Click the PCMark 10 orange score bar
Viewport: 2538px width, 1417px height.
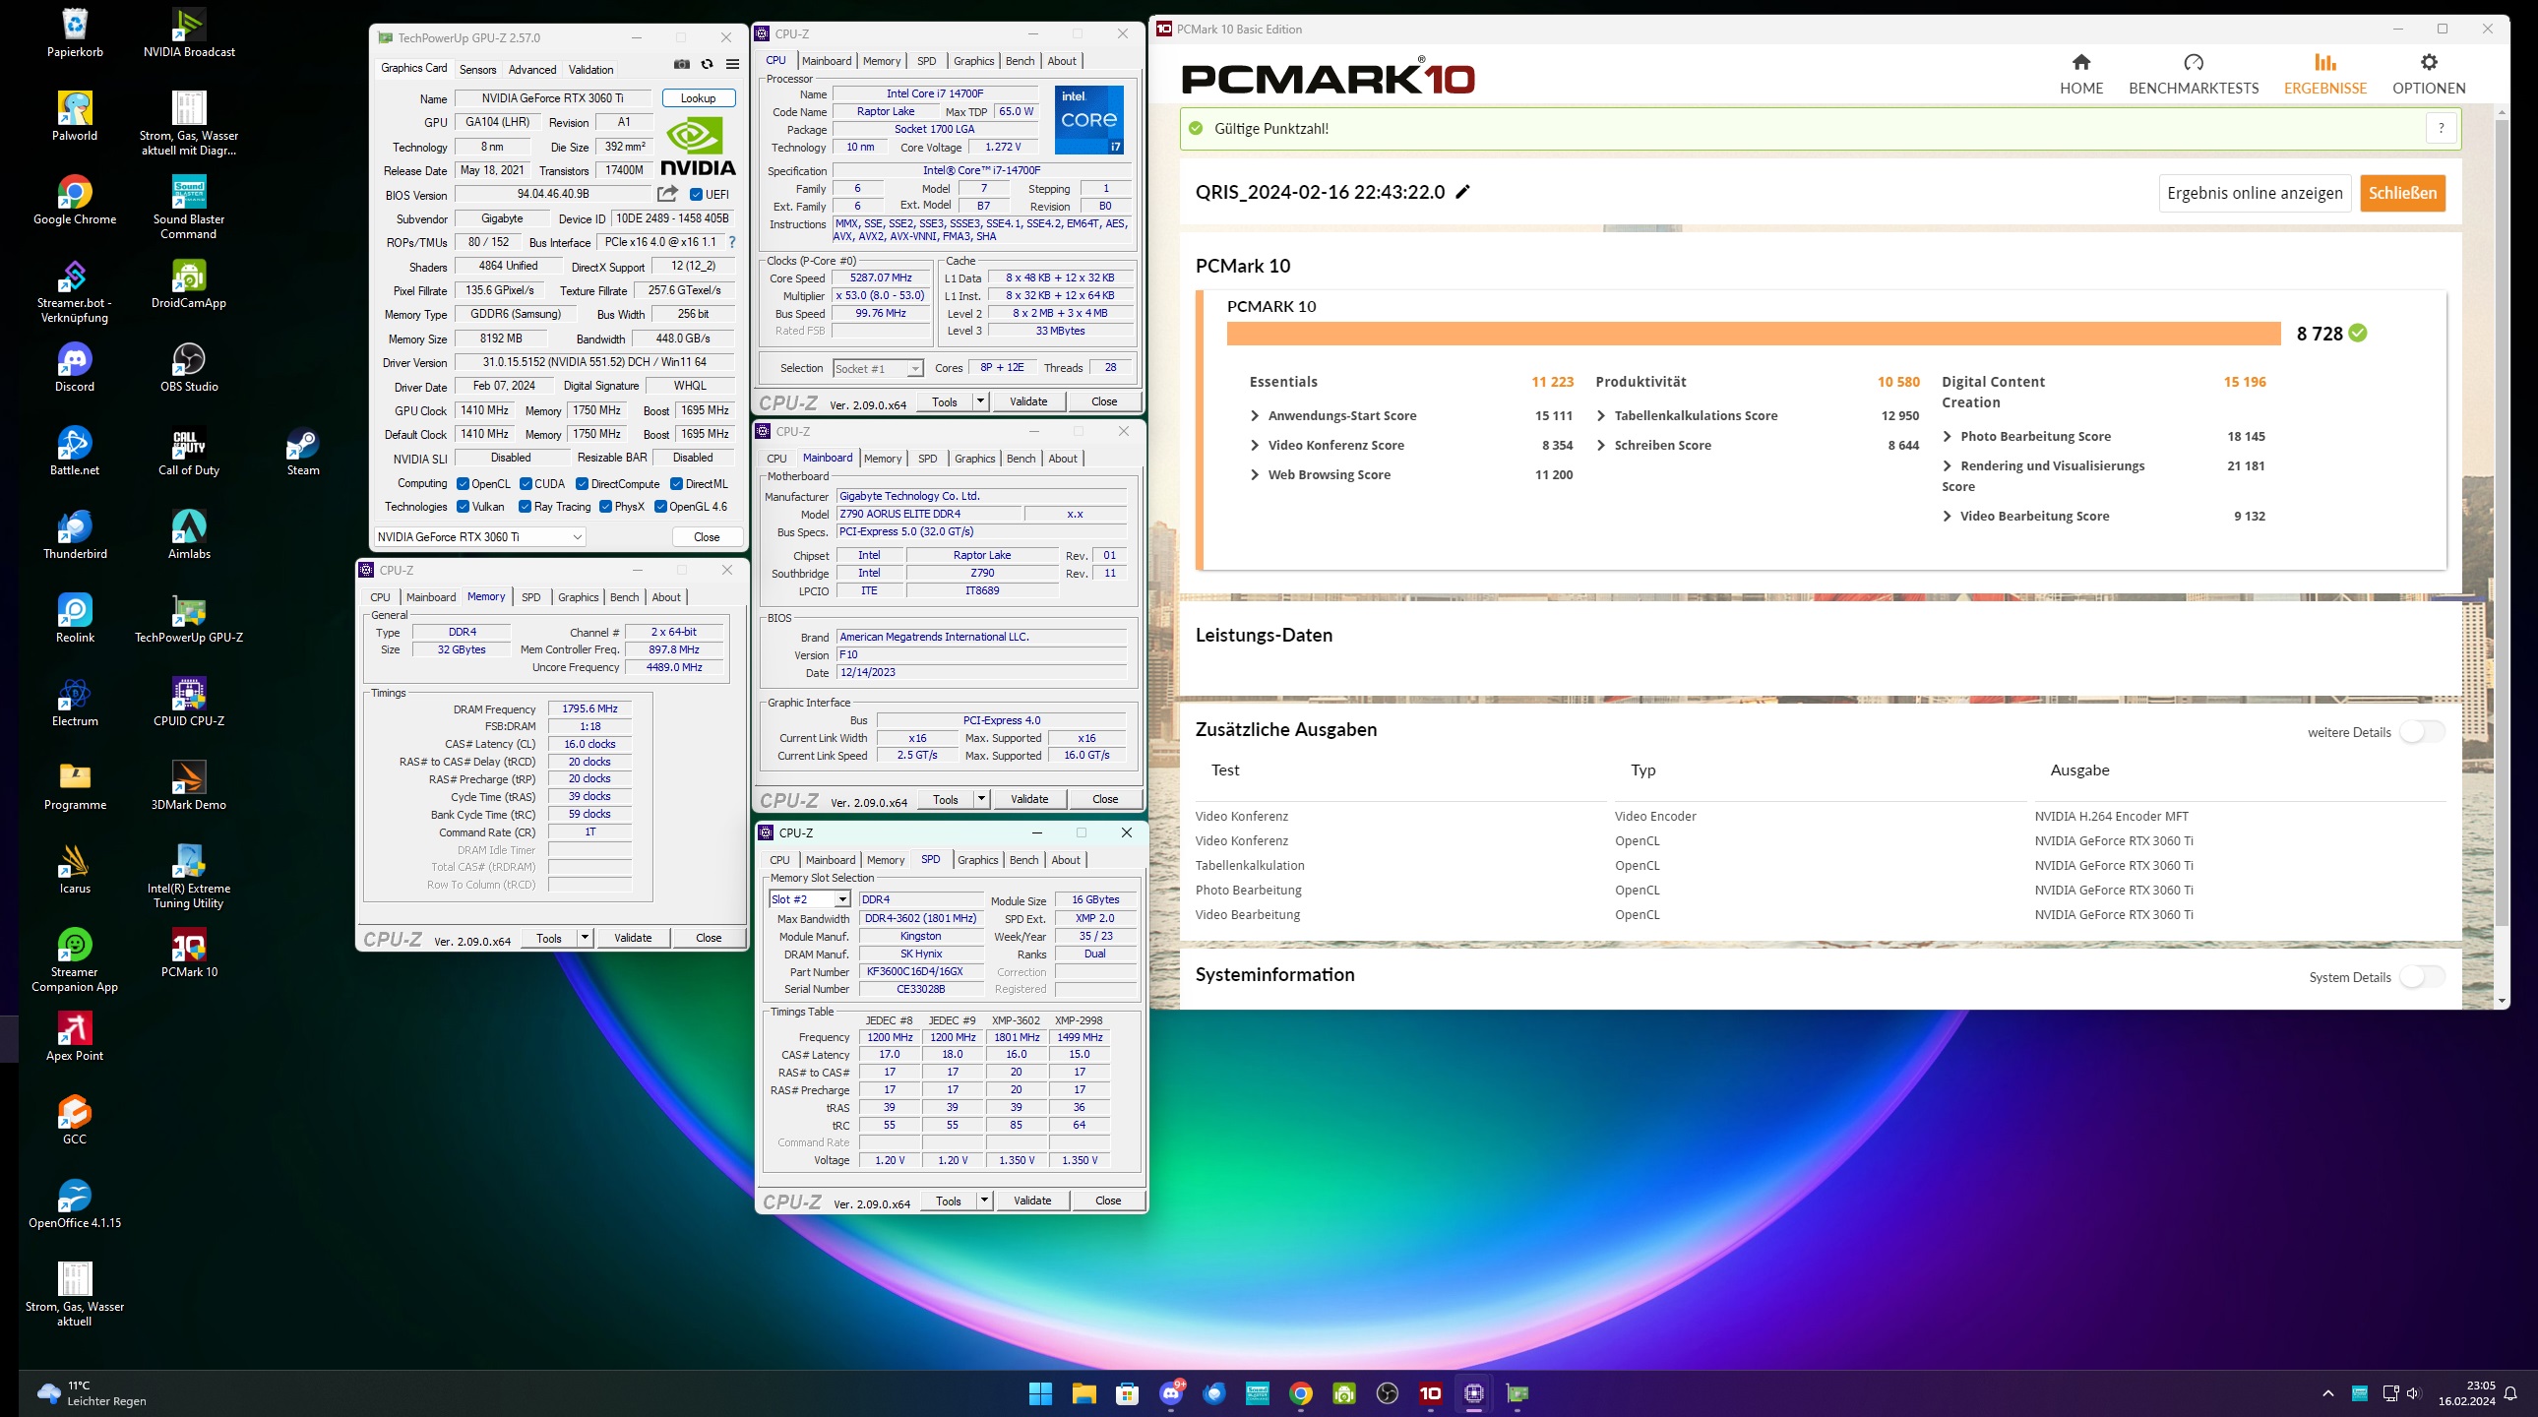click(x=1753, y=334)
